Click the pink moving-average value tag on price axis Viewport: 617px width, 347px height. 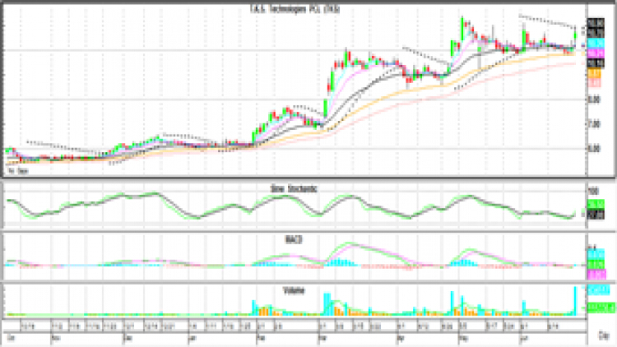[594, 83]
